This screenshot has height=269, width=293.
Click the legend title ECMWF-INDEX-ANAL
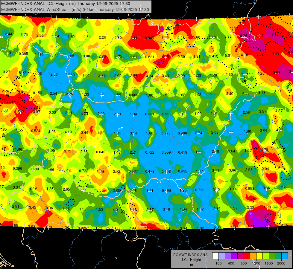click(192, 255)
